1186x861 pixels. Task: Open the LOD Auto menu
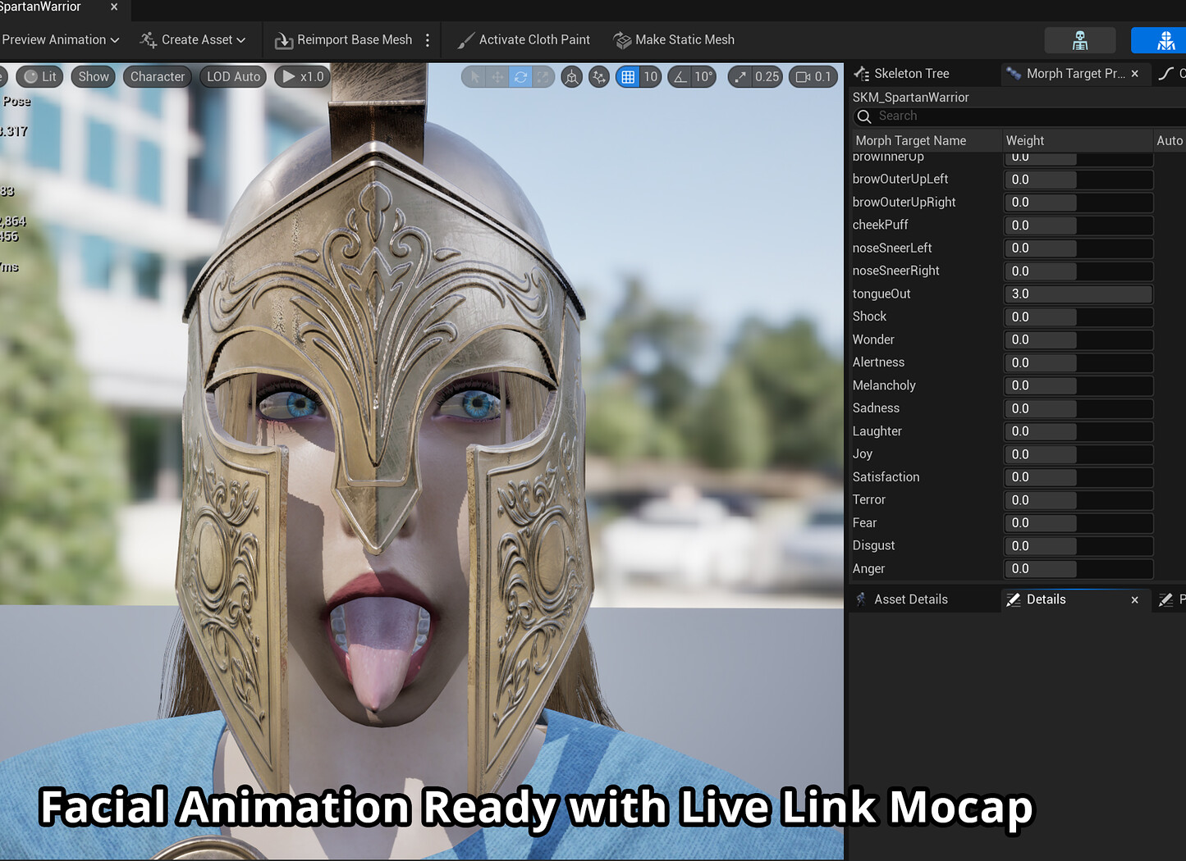(233, 76)
